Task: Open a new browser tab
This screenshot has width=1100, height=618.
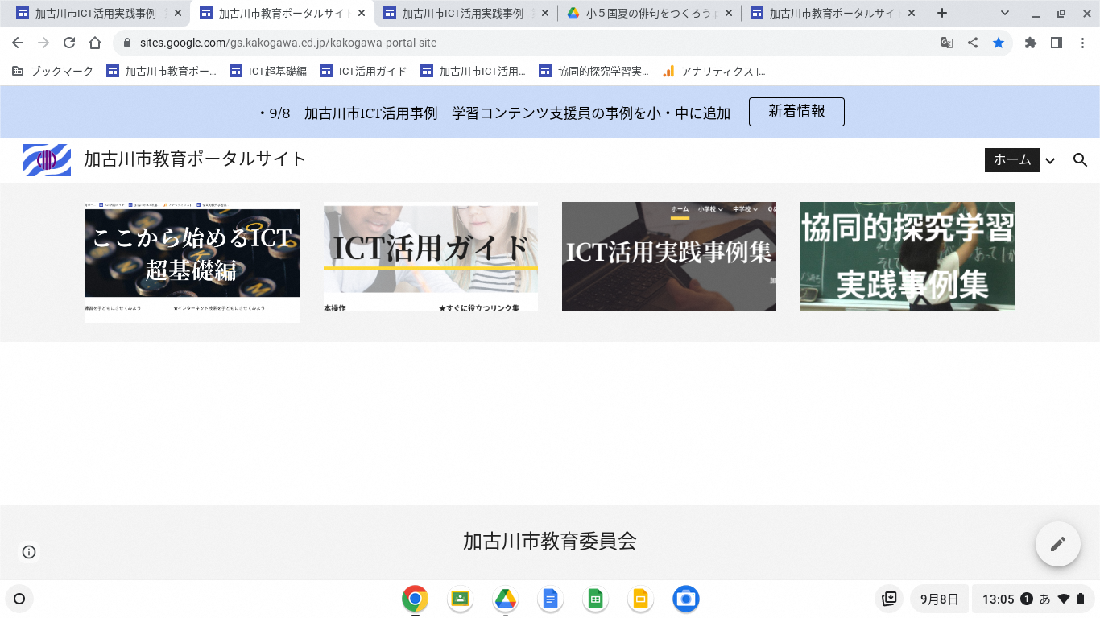Action: [x=942, y=13]
